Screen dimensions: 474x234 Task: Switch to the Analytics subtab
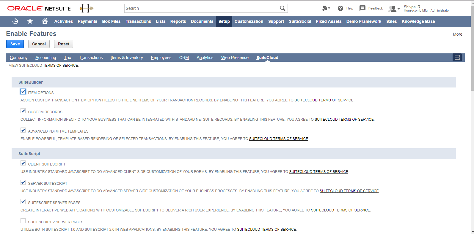[x=205, y=58]
